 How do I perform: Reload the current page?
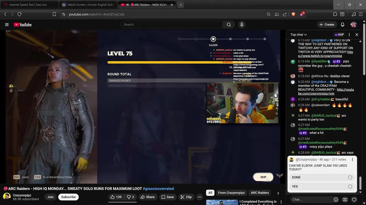19,14
